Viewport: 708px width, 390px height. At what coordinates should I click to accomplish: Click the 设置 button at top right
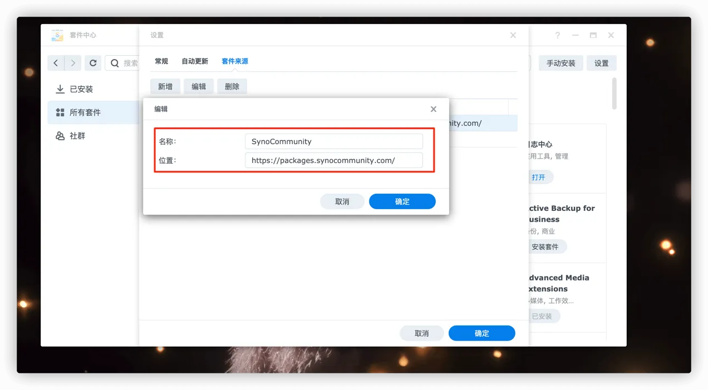point(601,63)
